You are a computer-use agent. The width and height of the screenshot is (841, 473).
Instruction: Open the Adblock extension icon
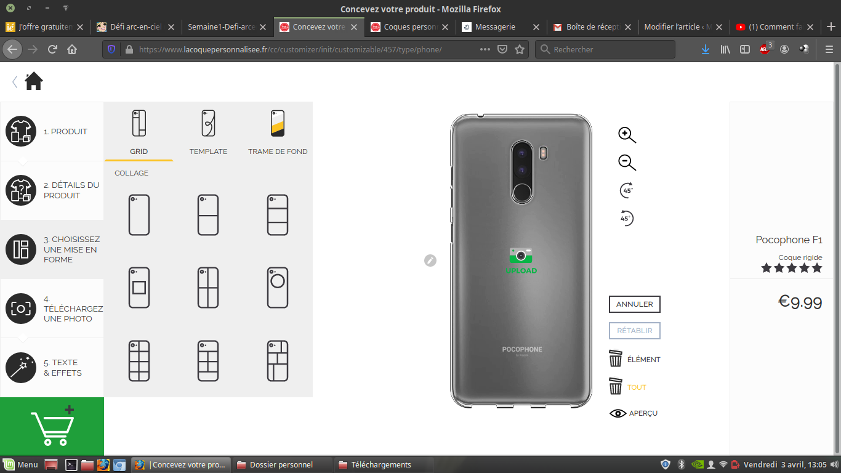click(x=765, y=49)
